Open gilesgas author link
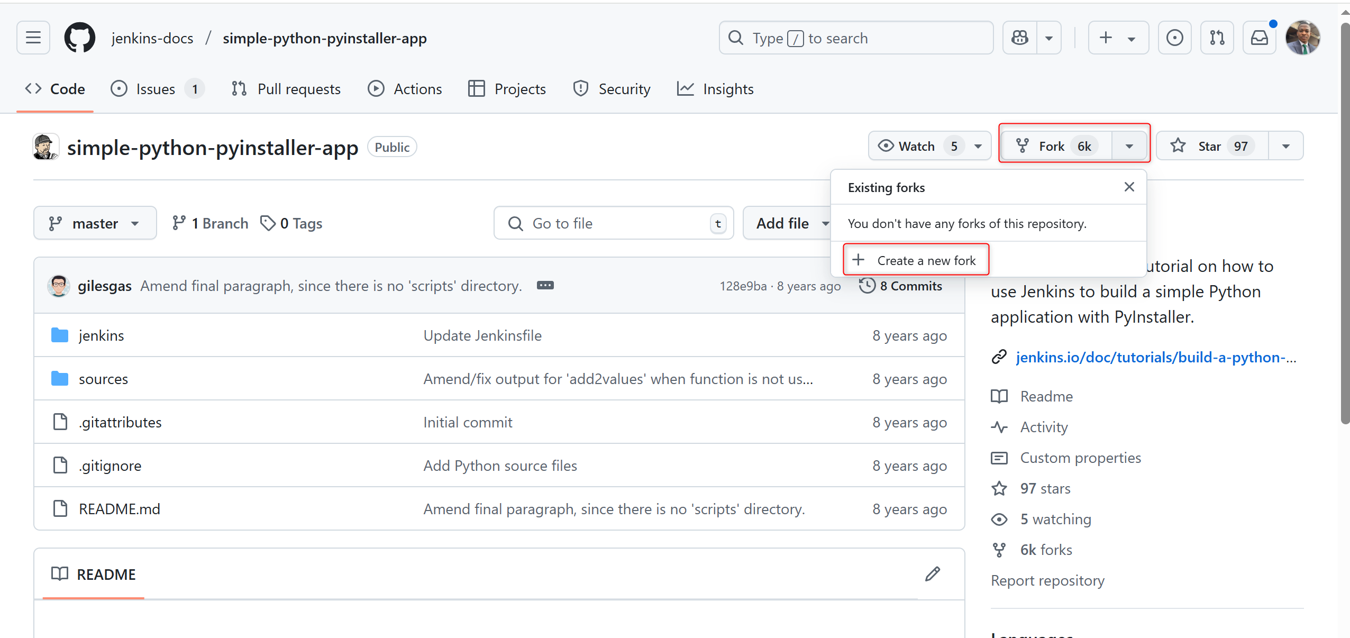Viewport: 1350px width, 638px height. coord(105,286)
